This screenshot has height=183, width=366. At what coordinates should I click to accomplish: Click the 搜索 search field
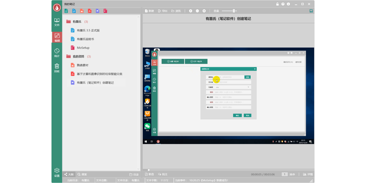(x=82, y=174)
